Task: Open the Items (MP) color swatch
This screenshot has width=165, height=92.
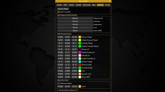Action: 80,77
